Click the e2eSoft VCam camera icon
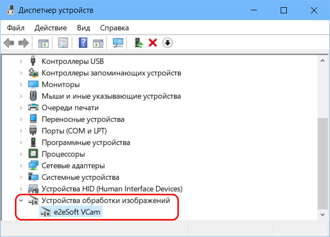This screenshot has width=330, height=237. coord(46,212)
